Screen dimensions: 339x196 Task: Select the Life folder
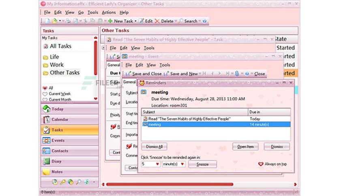[51, 57]
